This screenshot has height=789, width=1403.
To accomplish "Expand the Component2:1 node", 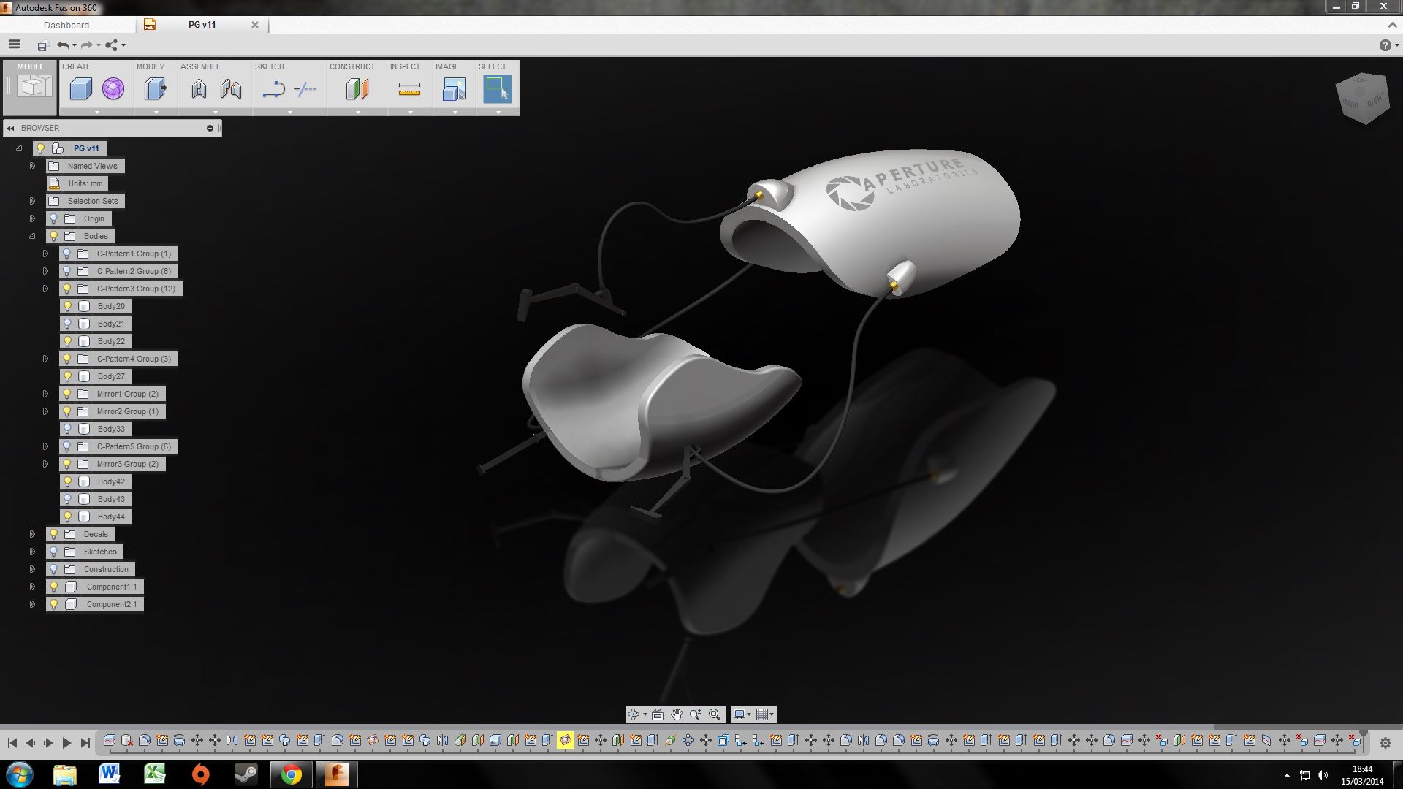I will pyautogui.click(x=32, y=604).
